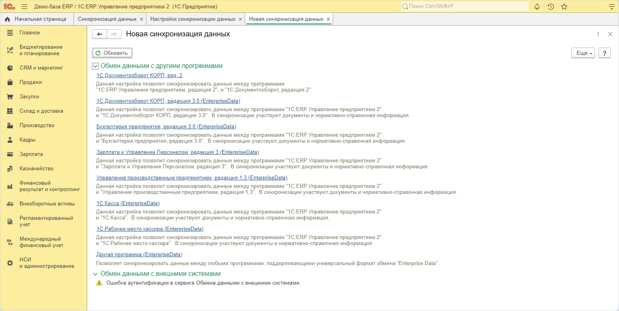Click the Обновить button

(112, 53)
